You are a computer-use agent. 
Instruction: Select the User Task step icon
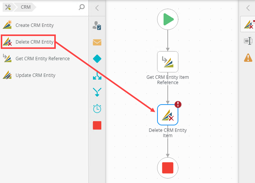[97, 25]
